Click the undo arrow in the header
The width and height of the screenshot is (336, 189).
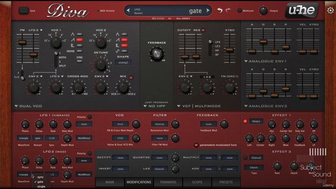point(219,10)
